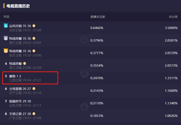Open the 摧毁 1 2 program entry
Viewport: 181px width, 125px height.
[x=15, y=76]
